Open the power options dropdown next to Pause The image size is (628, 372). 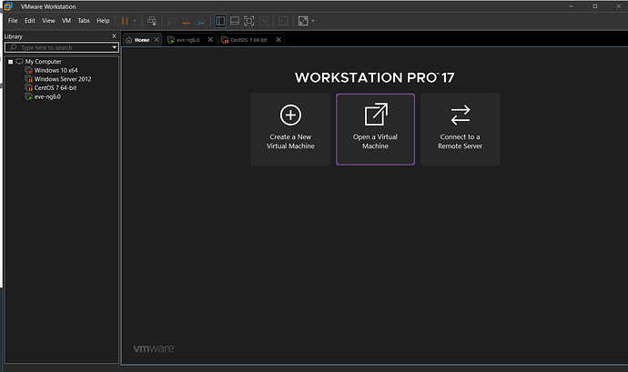coord(135,21)
